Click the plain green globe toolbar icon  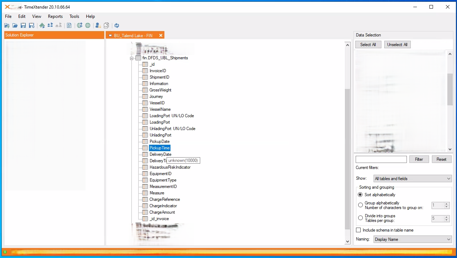tap(88, 25)
